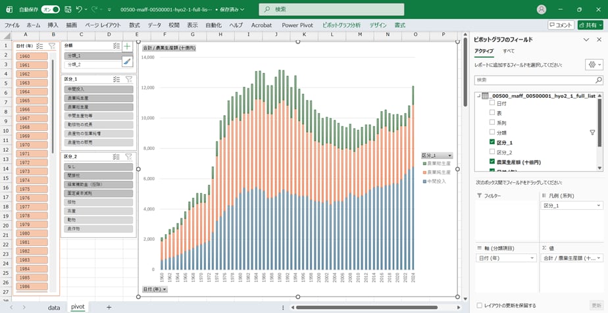The image size is (608, 313).
Task: Check the 分類 field checkbox
Action: pos(492,132)
